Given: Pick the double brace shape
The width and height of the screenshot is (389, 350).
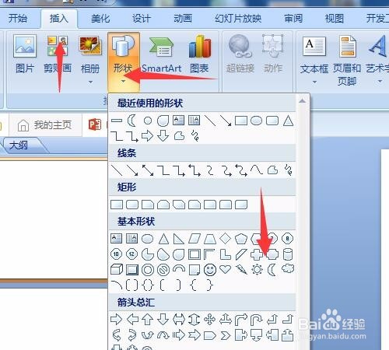Looking at the screenshot, I should click(x=148, y=285).
